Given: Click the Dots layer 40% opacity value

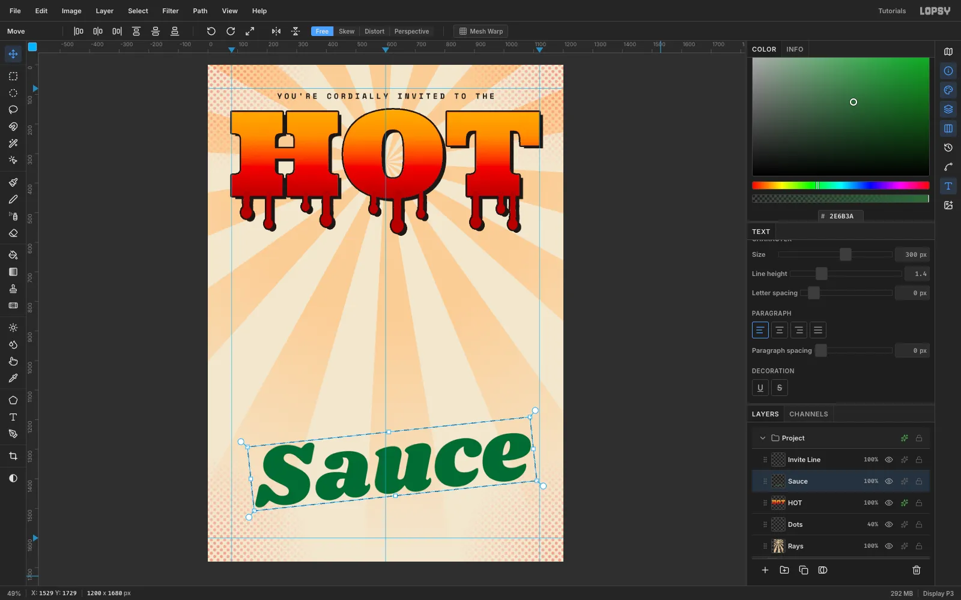Looking at the screenshot, I should (872, 524).
